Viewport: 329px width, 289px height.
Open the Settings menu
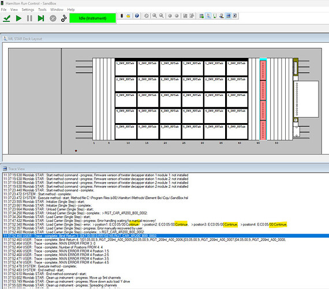pos(28,10)
